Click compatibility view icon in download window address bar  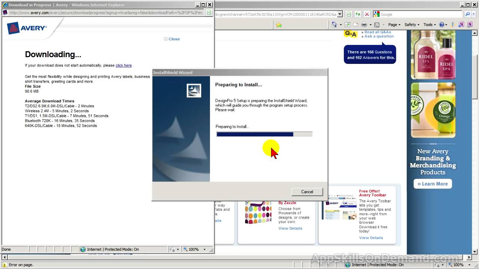pyautogui.click(x=209, y=12)
